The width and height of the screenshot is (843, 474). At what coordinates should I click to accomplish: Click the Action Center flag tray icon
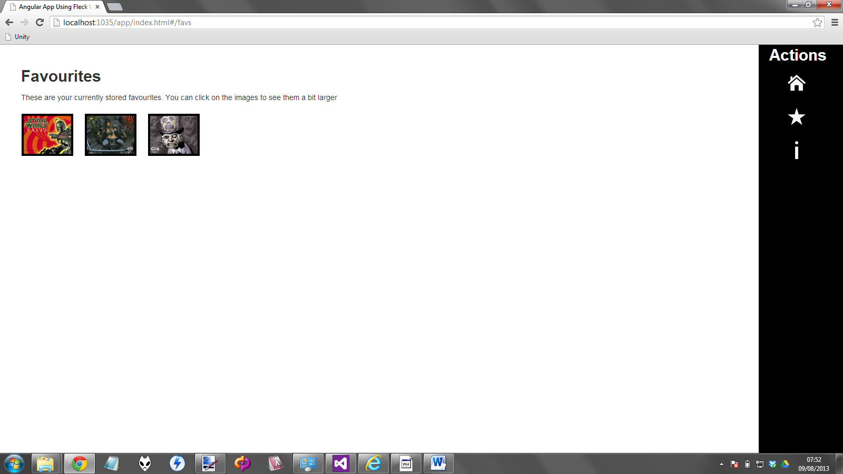click(734, 464)
